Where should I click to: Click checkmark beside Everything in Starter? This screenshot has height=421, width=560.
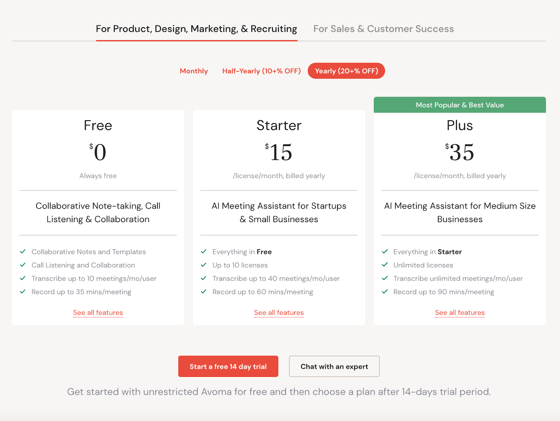(385, 252)
